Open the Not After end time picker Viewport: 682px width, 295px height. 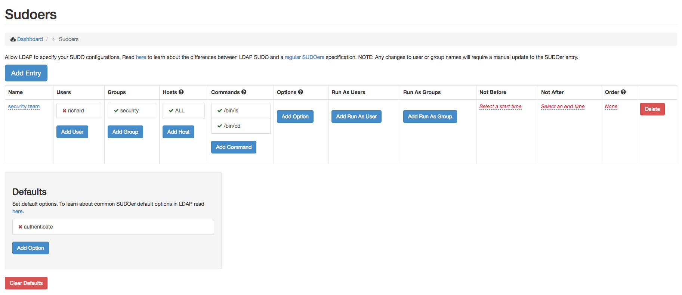click(562, 107)
